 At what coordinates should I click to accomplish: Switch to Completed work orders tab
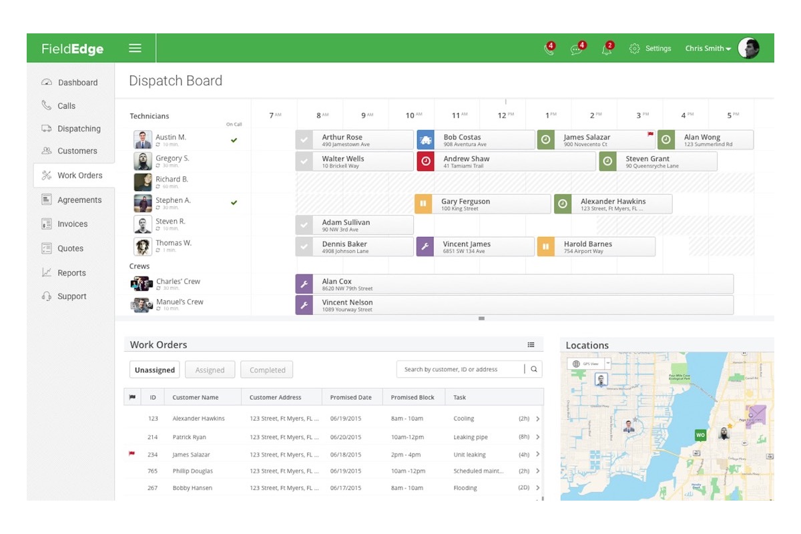coord(267,370)
